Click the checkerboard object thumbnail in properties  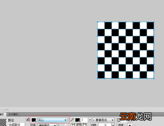[3, 122]
